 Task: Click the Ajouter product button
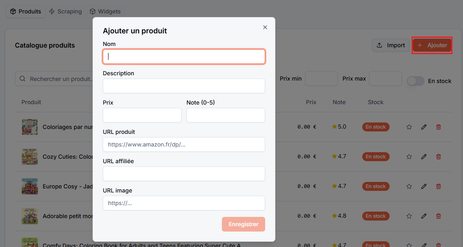(432, 45)
